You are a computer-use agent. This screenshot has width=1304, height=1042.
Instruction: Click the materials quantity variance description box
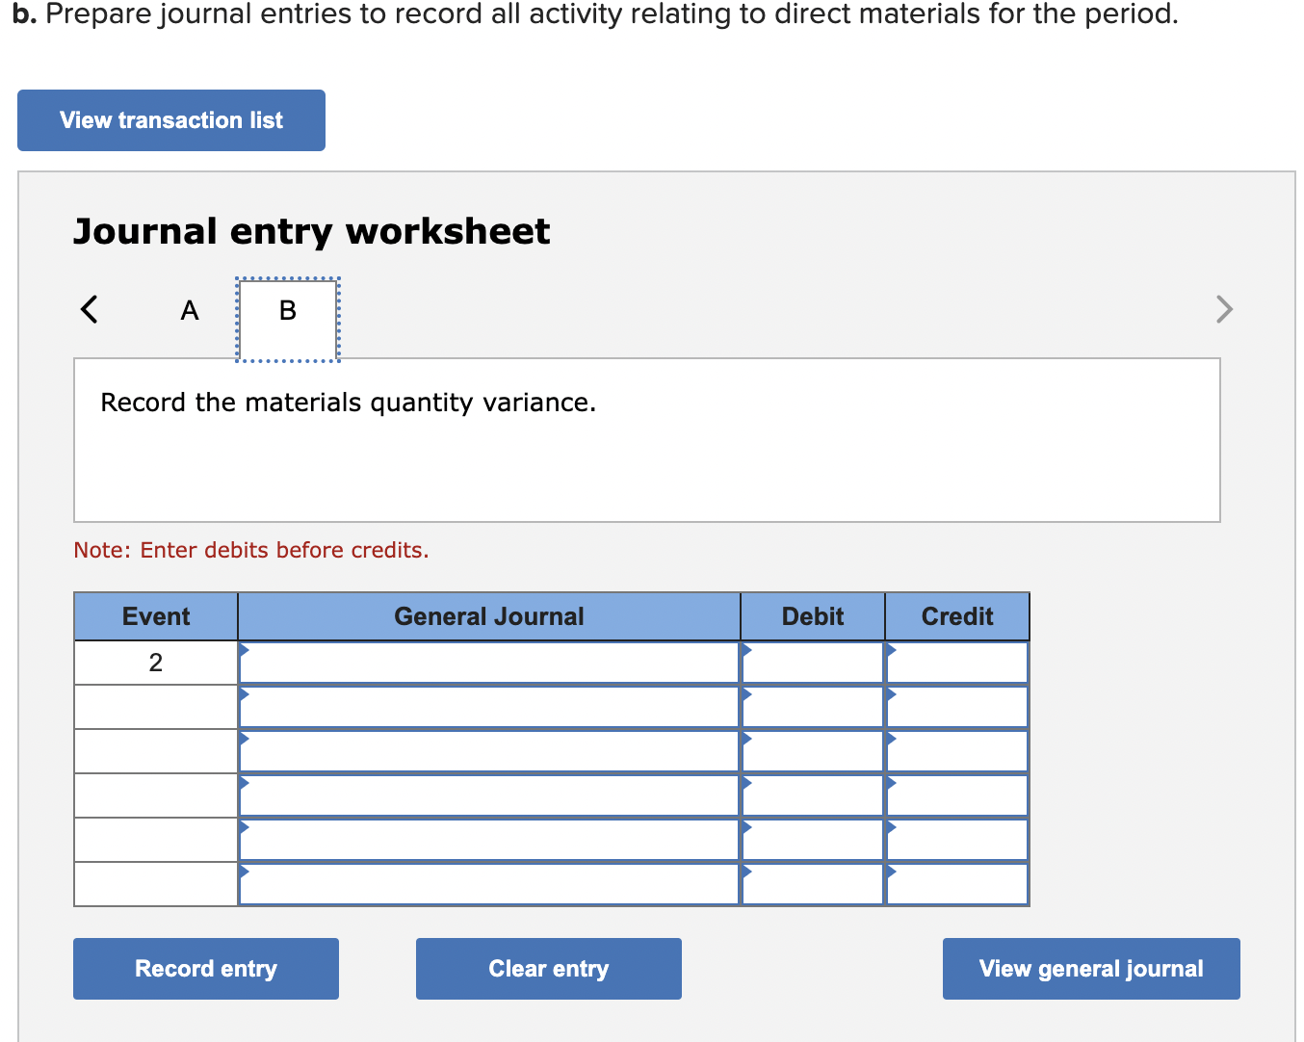647,439
